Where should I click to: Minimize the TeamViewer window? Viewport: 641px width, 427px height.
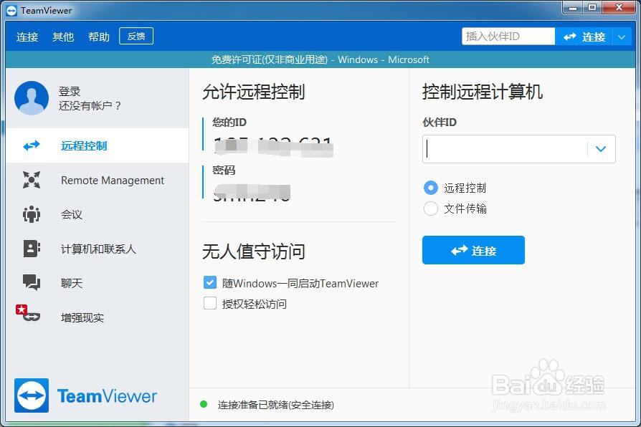573,8
